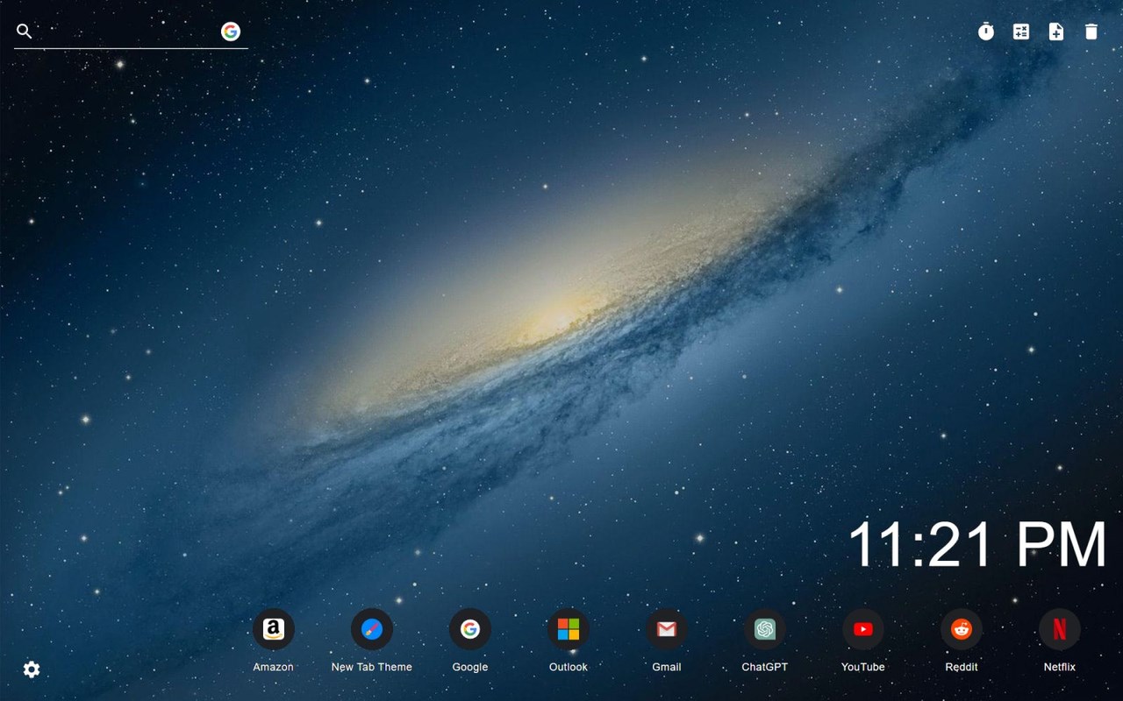Click the trash can icon
The image size is (1123, 701).
tap(1091, 32)
